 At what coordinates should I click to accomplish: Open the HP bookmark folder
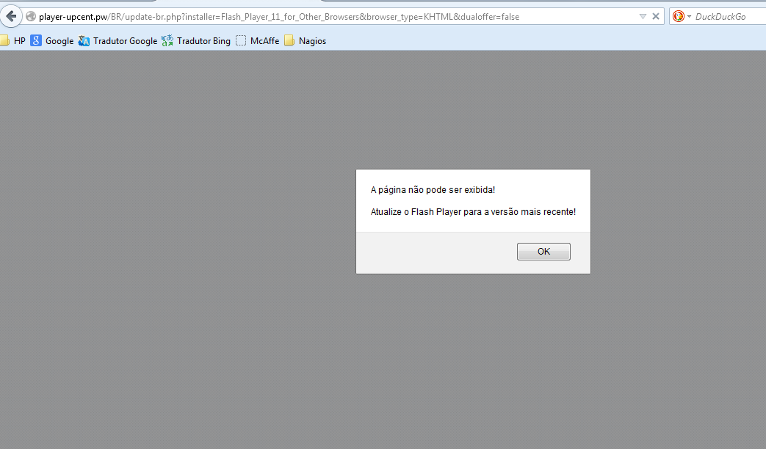(x=12, y=41)
